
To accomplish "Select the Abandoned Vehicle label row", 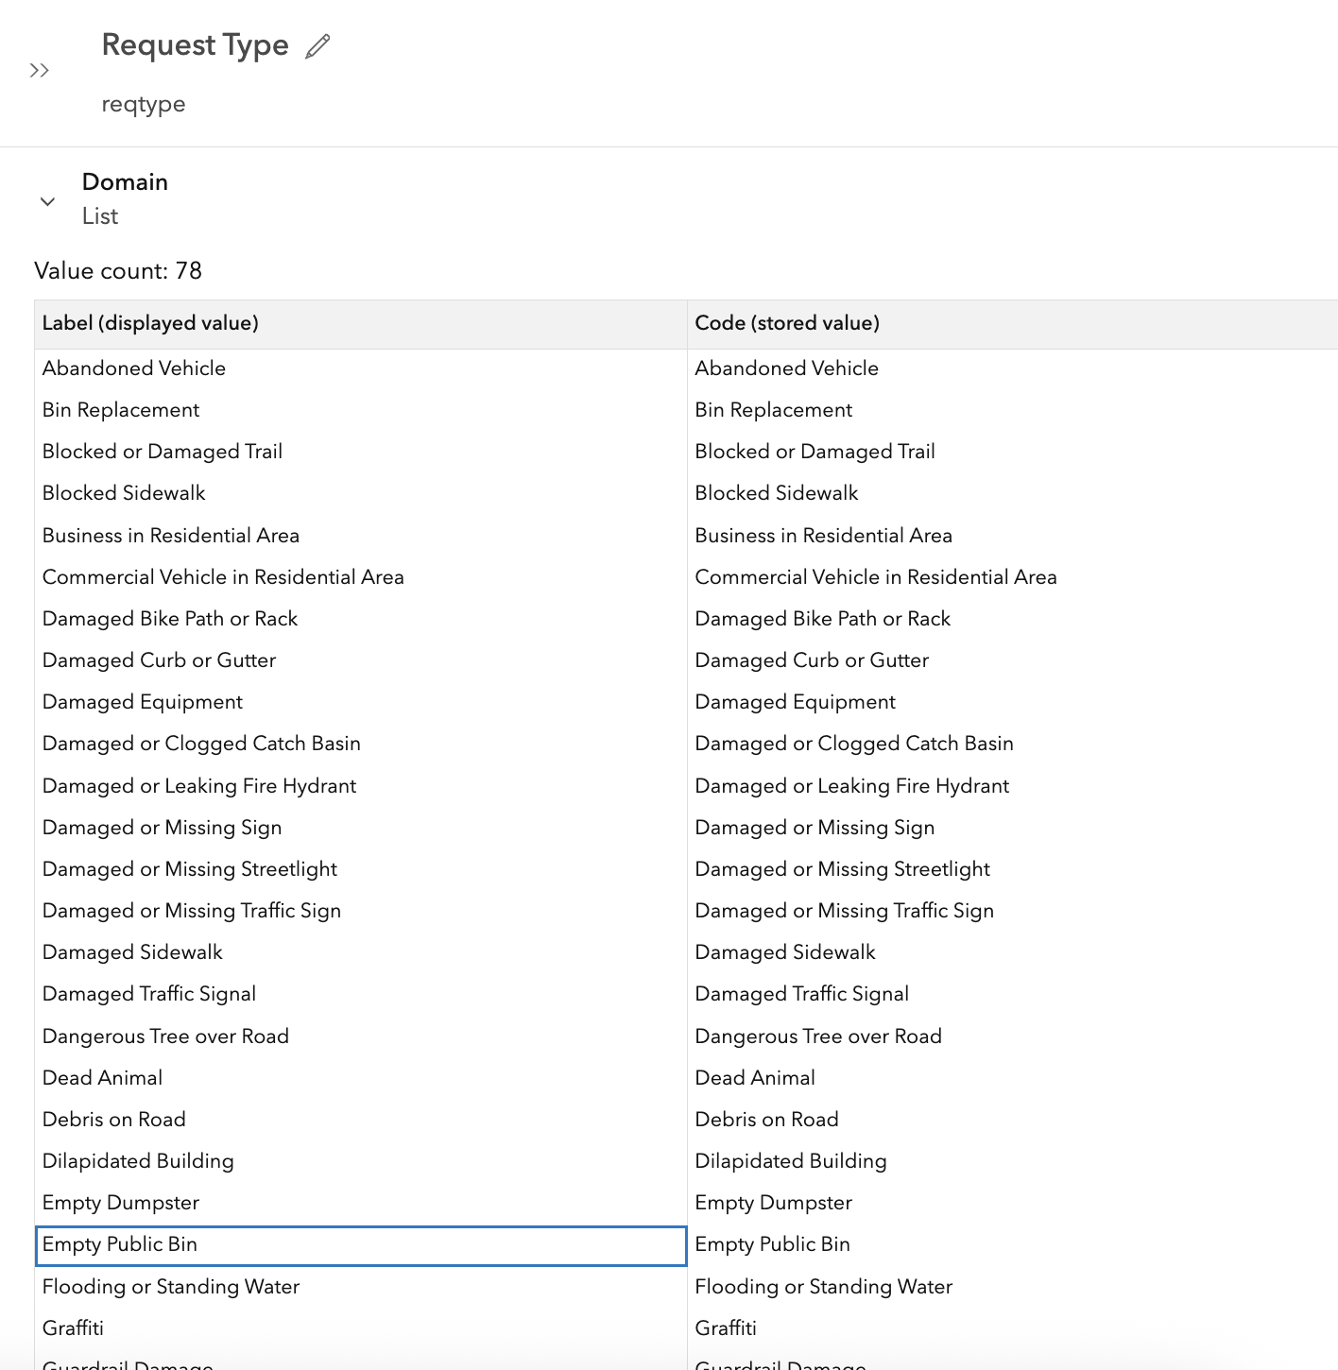I will point(133,368).
